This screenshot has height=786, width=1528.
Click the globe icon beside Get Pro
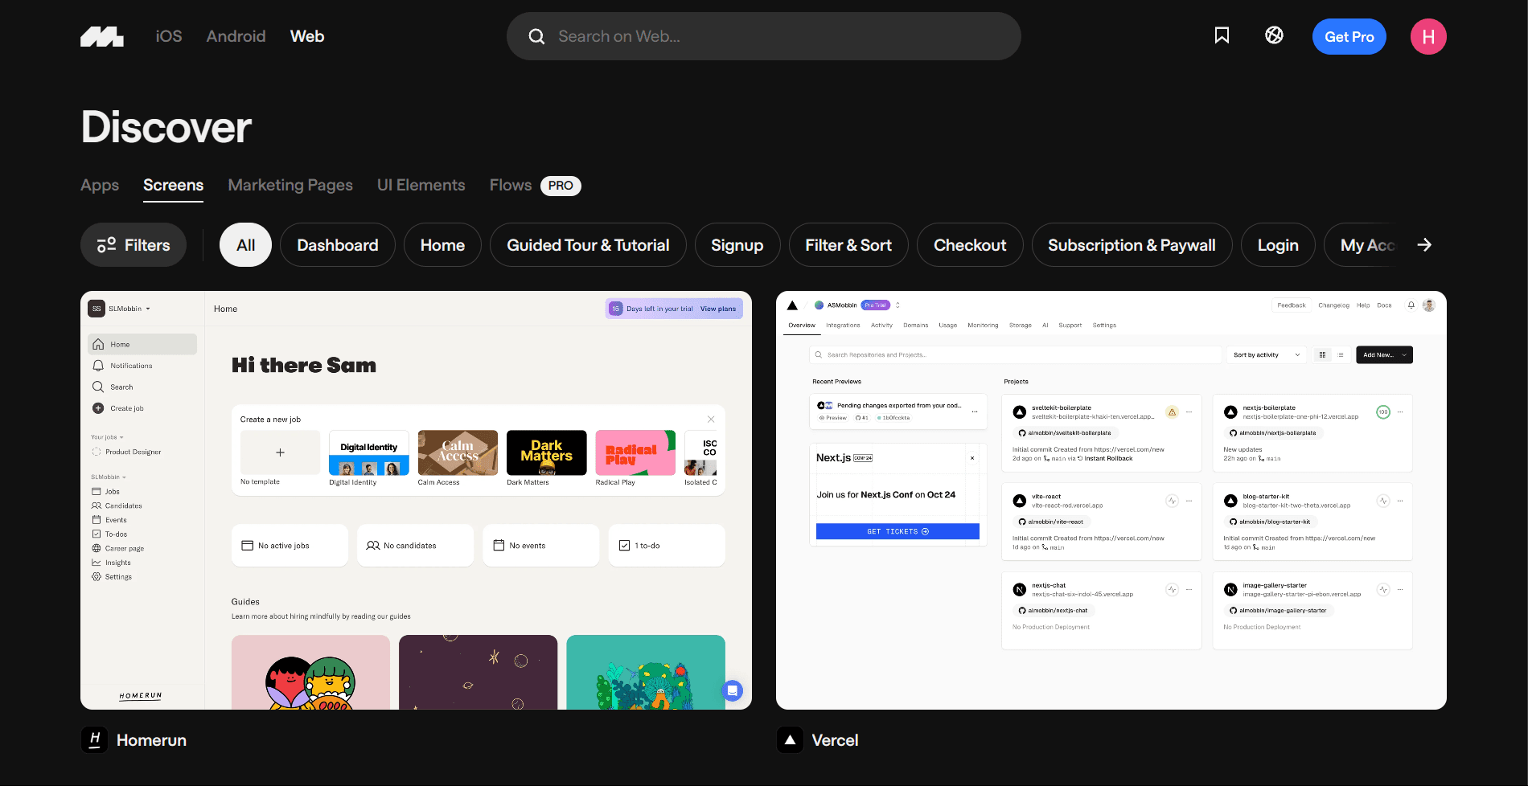[x=1274, y=35]
